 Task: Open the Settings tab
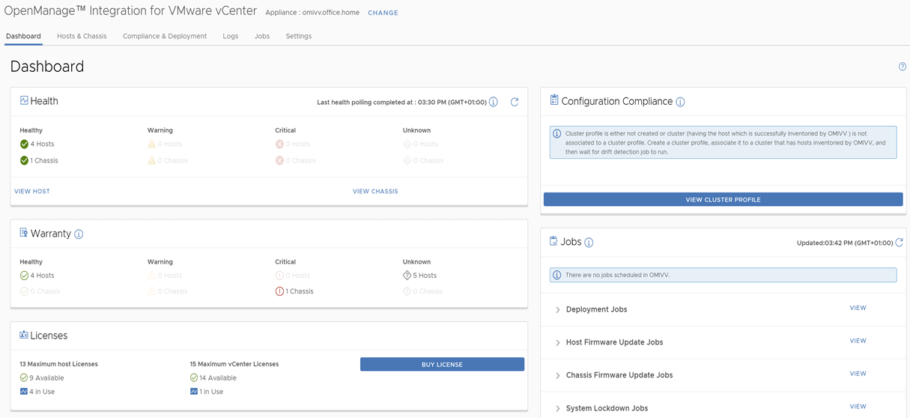[x=299, y=36]
